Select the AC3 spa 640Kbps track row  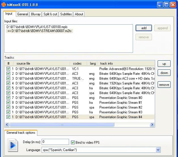coord(80,93)
